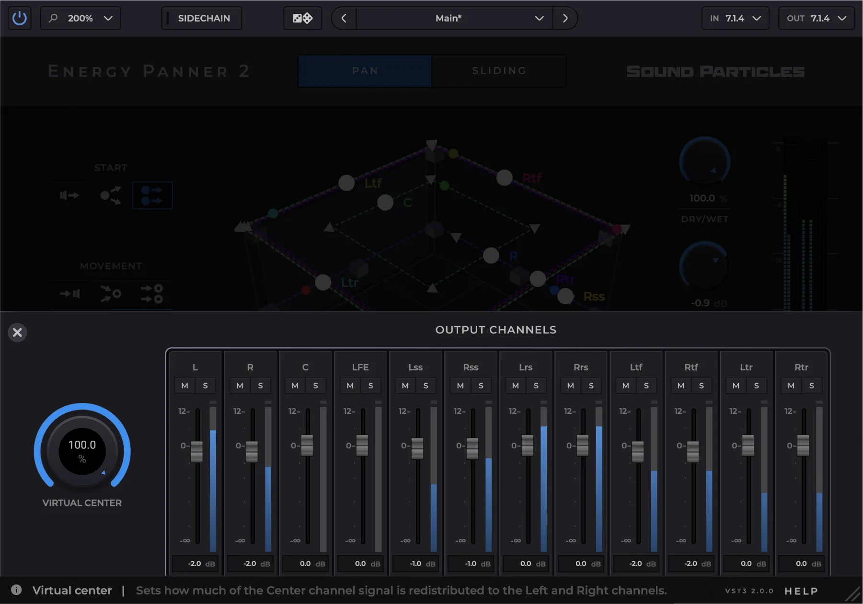Click the randomize dice icon
This screenshot has width=863, height=604.
point(302,18)
